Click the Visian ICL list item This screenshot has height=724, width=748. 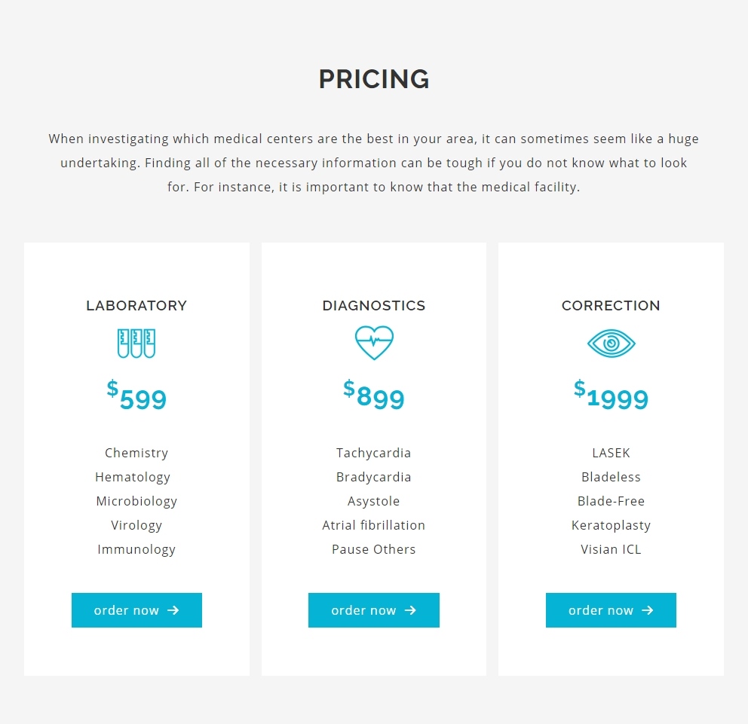[611, 549]
